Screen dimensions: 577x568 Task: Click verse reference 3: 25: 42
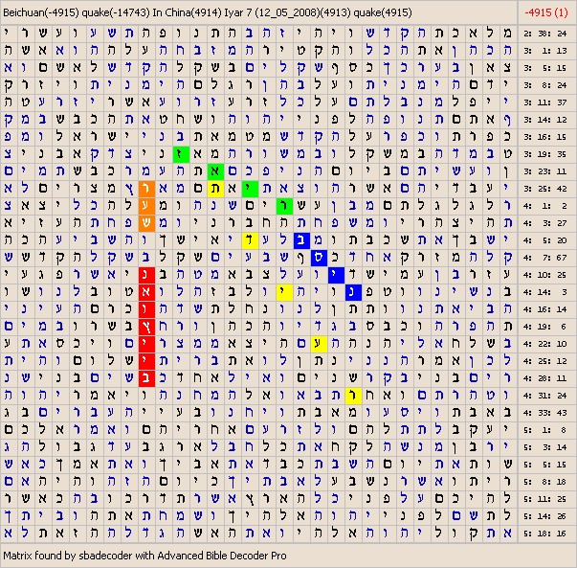pyautogui.click(x=545, y=189)
